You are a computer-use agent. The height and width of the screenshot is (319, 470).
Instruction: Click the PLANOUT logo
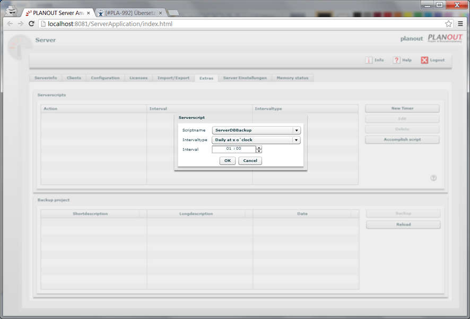coord(445,38)
